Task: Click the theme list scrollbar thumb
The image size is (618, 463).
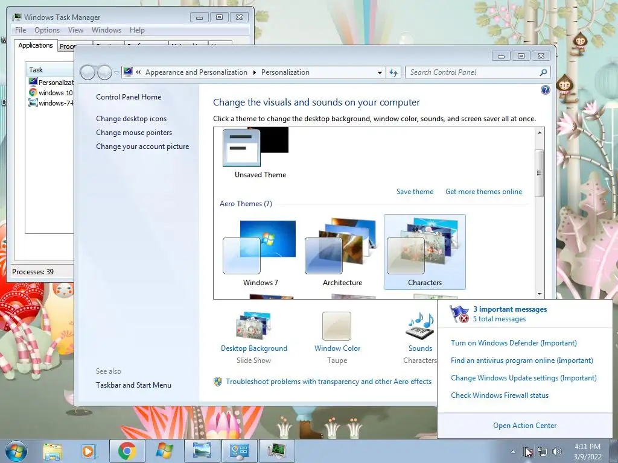Action: tap(539, 173)
